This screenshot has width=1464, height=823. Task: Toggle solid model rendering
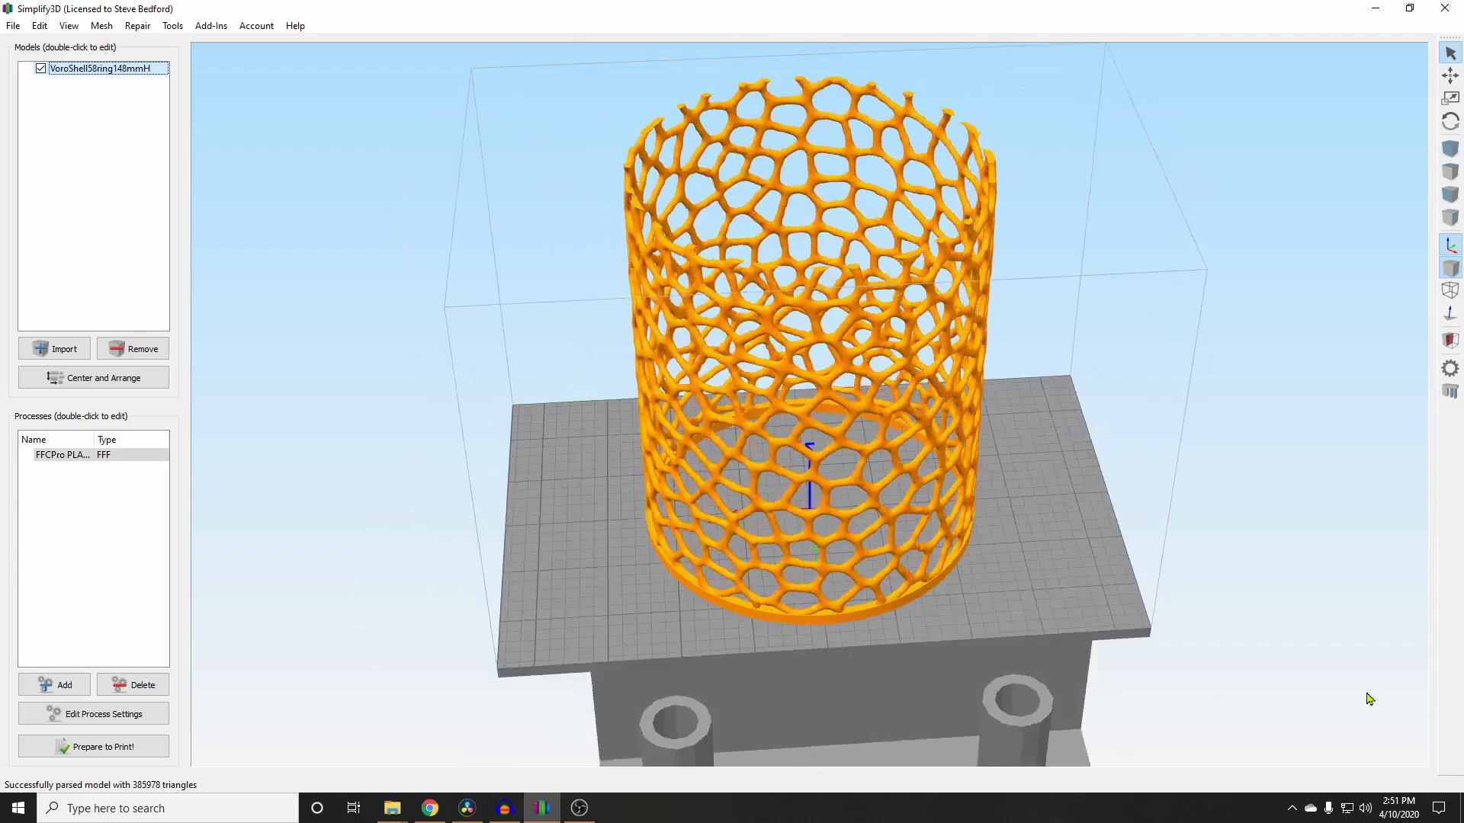tap(1450, 267)
